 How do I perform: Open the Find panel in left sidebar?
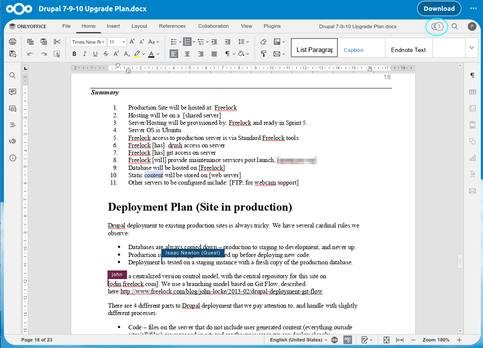coord(13,75)
